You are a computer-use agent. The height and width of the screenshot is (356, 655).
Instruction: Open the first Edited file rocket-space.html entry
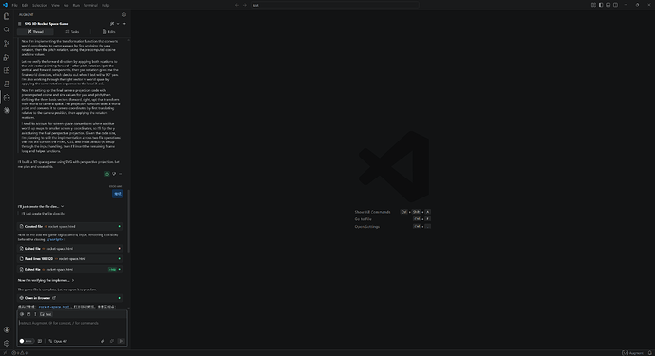click(x=70, y=248)
